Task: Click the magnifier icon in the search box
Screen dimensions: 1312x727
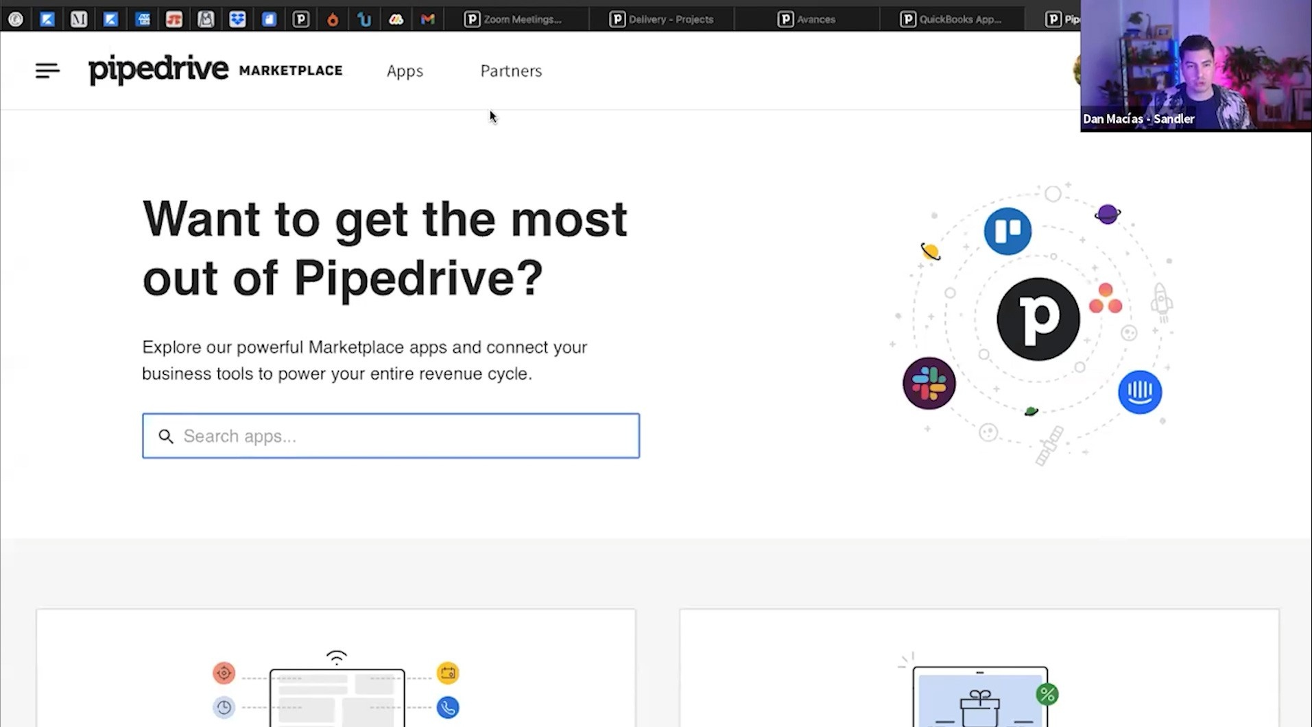Action: click(166, 436)
